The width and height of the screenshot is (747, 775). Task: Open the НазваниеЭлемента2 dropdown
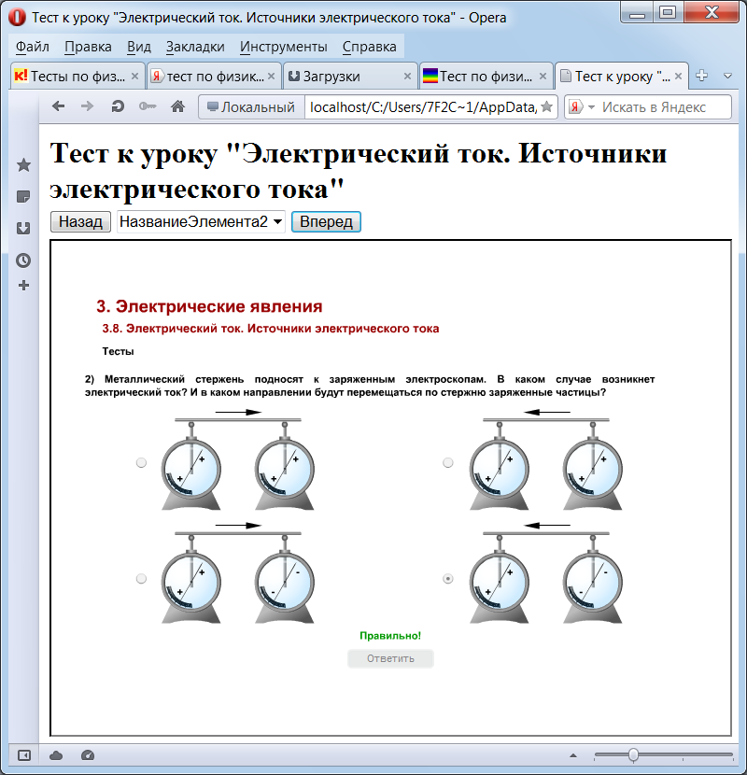pos(201,221)
